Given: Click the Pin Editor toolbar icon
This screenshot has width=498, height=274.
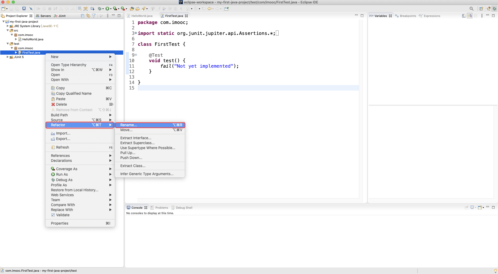Looking at the screenshot, I should pyautogui.click(x=227, y=9).
